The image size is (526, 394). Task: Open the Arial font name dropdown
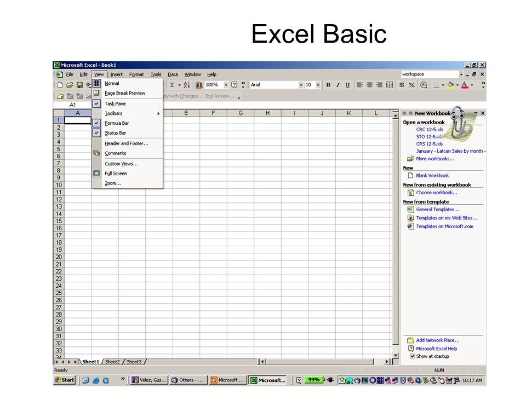301,85
